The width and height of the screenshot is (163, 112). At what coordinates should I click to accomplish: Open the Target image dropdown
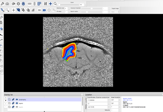(x=115, y=12)
